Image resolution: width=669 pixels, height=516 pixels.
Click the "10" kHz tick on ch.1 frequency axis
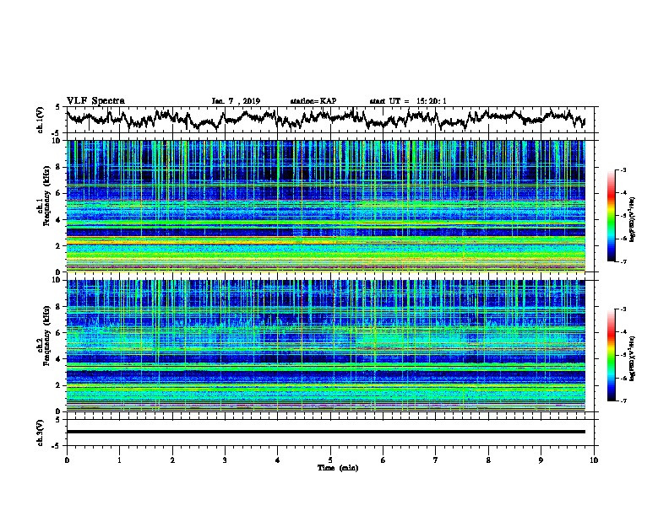57,141
